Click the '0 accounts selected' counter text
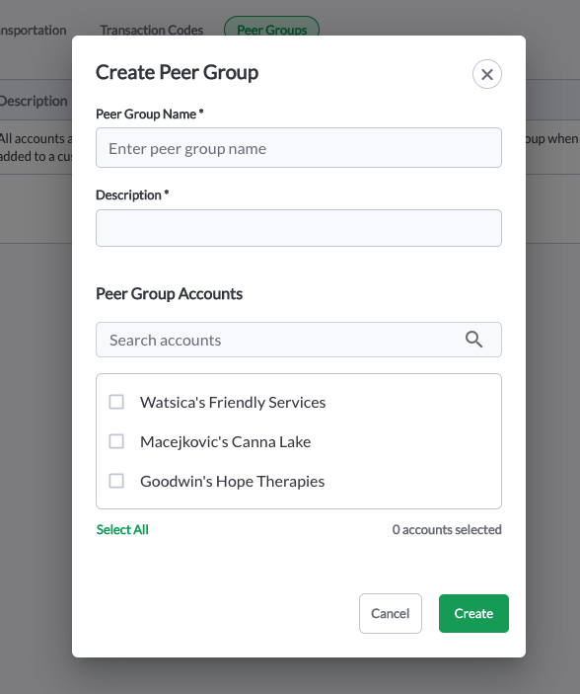 (447, 529)
